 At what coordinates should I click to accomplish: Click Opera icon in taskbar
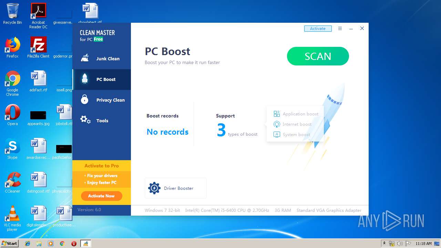point(74,244)
